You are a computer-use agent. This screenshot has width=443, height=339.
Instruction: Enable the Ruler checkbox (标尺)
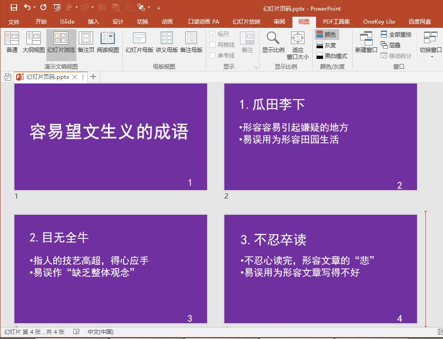coord(212,33)
